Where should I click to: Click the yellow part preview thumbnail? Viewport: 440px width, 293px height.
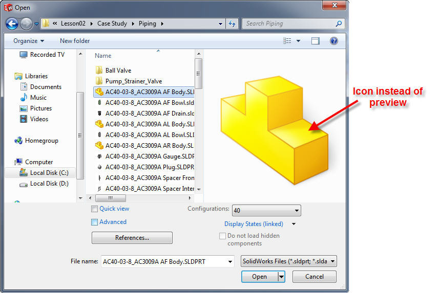[274, 130]
